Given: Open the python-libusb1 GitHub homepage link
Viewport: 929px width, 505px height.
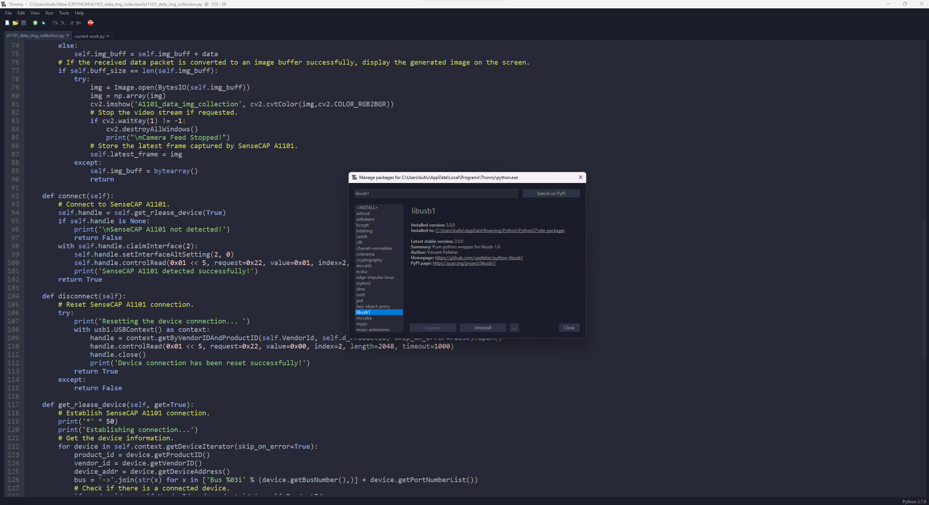Looking at the screenshot, I should click(478, 258).
